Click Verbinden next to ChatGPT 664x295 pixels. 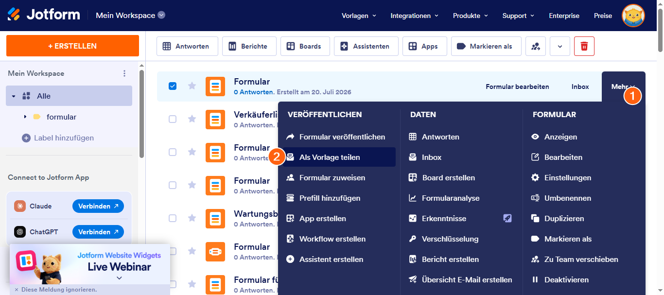[x=98, y=232]
